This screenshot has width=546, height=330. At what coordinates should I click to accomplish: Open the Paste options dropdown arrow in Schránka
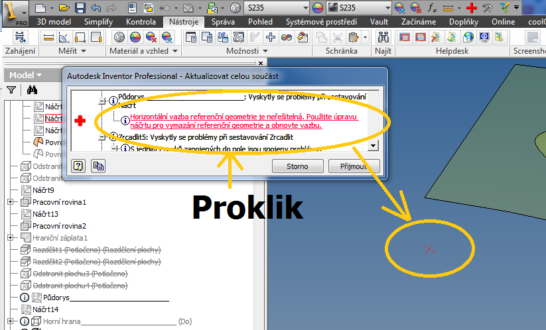click(365, 37)
